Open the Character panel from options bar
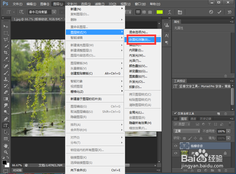The width and height of the screenshot is (236, 174). tap(180, 12)
